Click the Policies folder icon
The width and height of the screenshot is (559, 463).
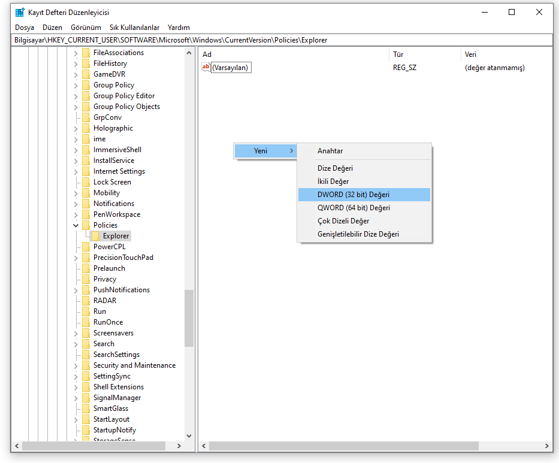pos(86,225)
